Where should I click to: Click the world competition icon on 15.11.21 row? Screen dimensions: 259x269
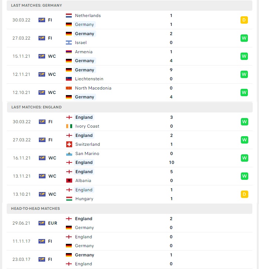42,56
